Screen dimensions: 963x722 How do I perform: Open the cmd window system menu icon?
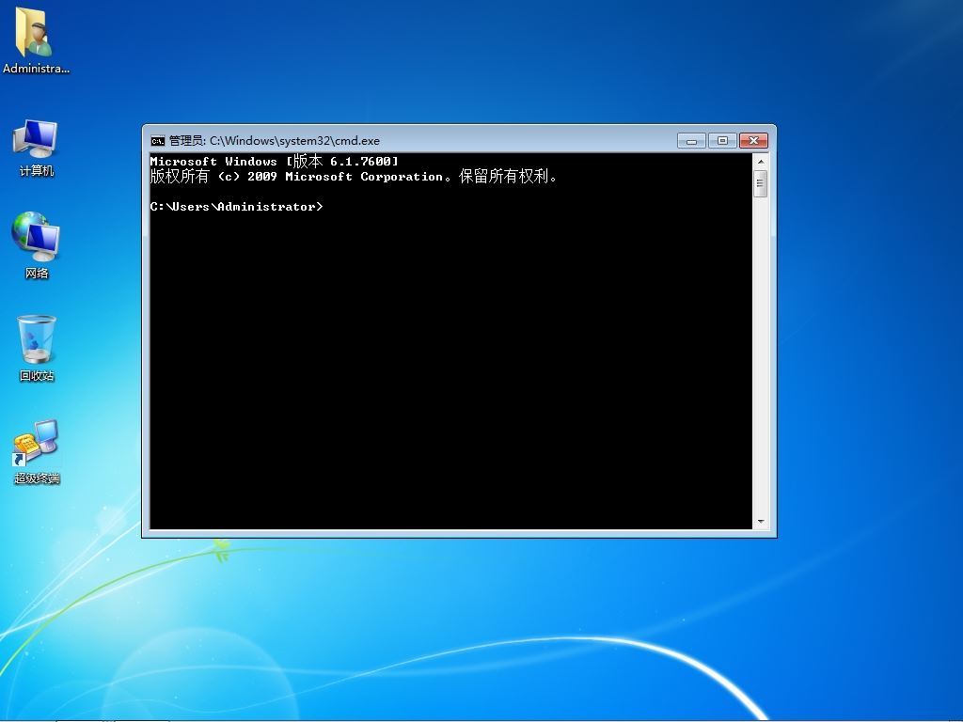click(x=158, y=141)
